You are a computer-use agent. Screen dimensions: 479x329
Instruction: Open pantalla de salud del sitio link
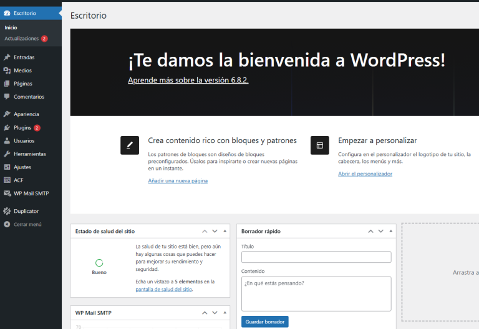click(x=164, y=289)
